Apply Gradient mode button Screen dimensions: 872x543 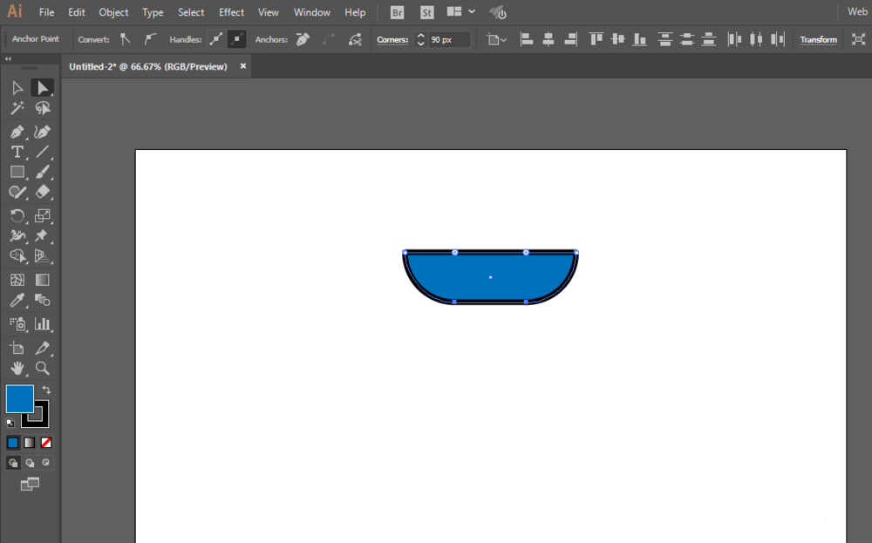tap(30, 443)
